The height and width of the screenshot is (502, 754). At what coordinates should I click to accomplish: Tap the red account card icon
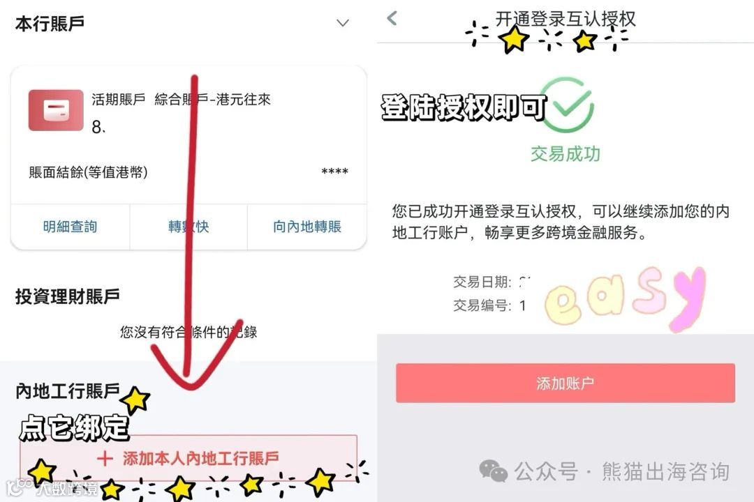(x=56, y=110)
